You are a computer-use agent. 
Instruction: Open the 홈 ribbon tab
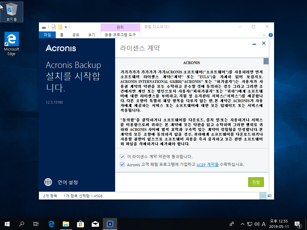tap(62, 35)
